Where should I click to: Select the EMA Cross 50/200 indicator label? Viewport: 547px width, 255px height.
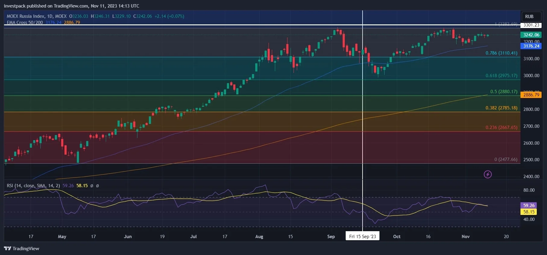25,23
